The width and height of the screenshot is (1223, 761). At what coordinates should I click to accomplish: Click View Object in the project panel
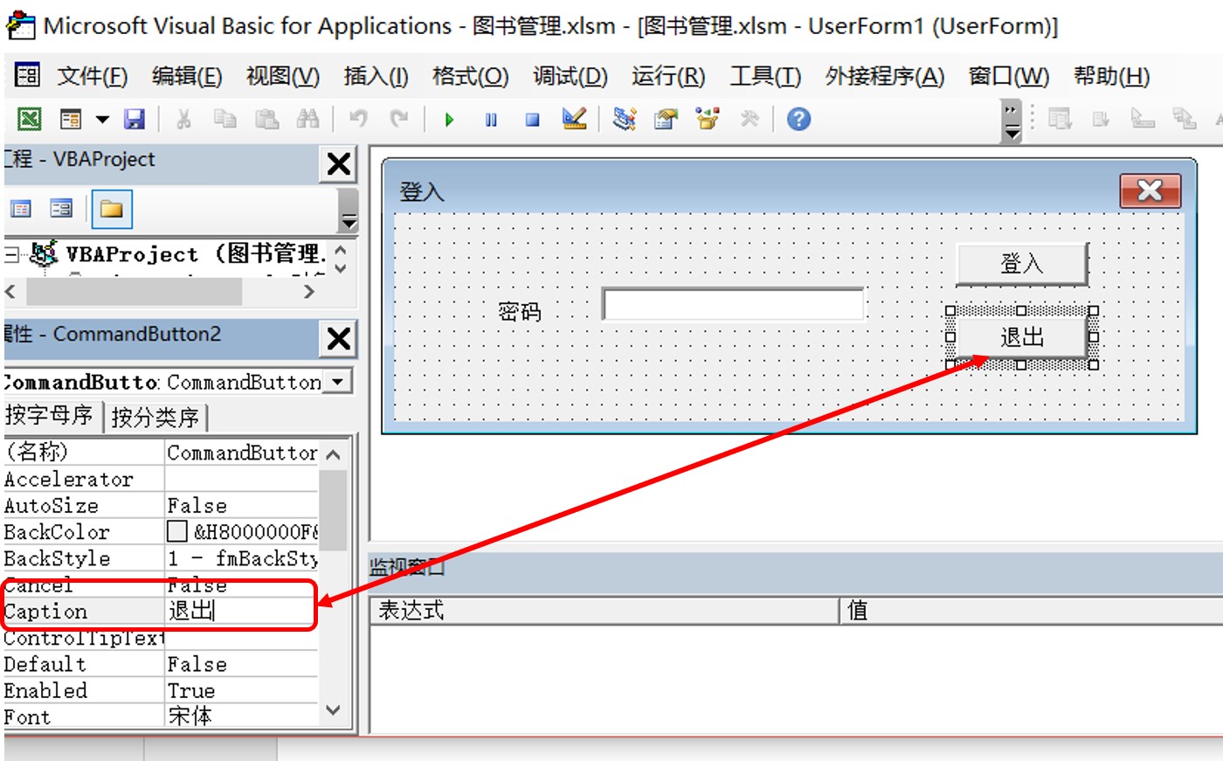[x=61, y=209]
